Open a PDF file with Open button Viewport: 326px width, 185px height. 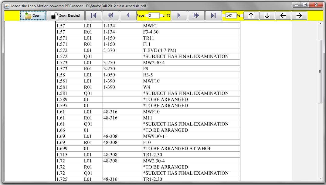tap(33, 15)
